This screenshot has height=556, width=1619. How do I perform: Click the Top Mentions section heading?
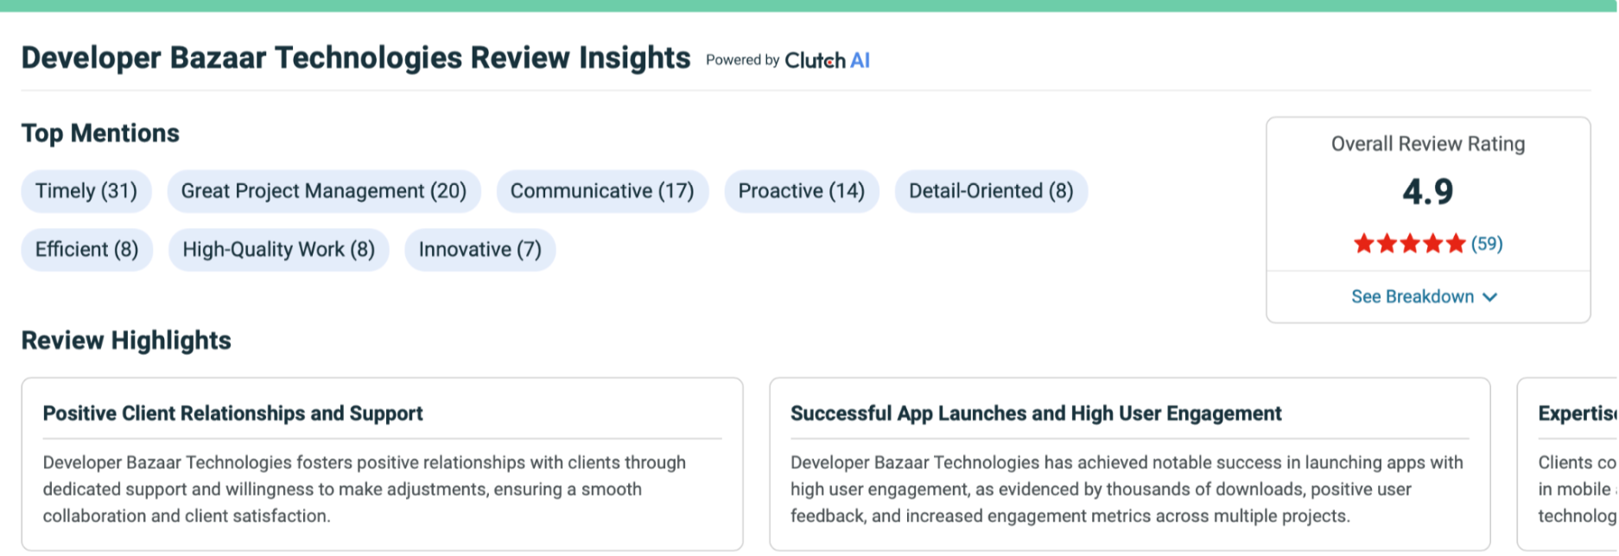100,133
